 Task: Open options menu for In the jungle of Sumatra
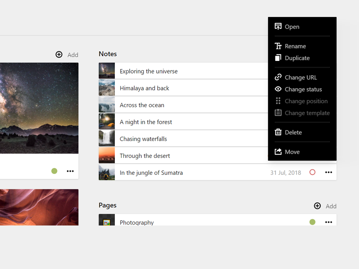(328, 172)
